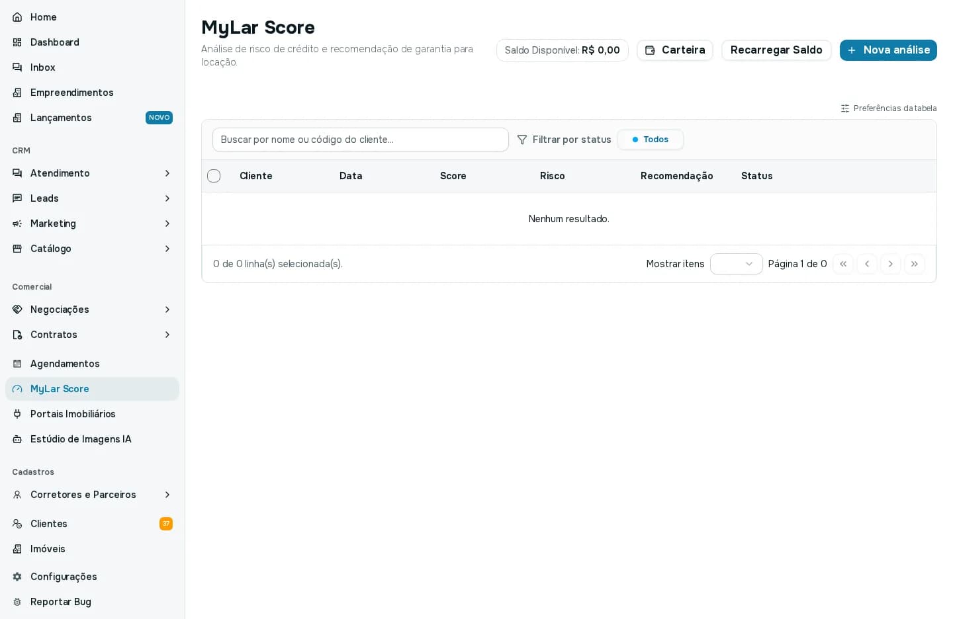Toggle the select-all checkbox in table header

click(x=214, y=176)
